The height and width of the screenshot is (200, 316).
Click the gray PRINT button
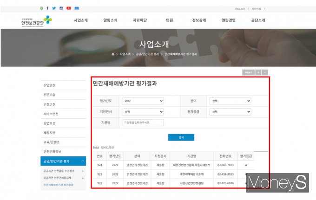coord(248,72)
